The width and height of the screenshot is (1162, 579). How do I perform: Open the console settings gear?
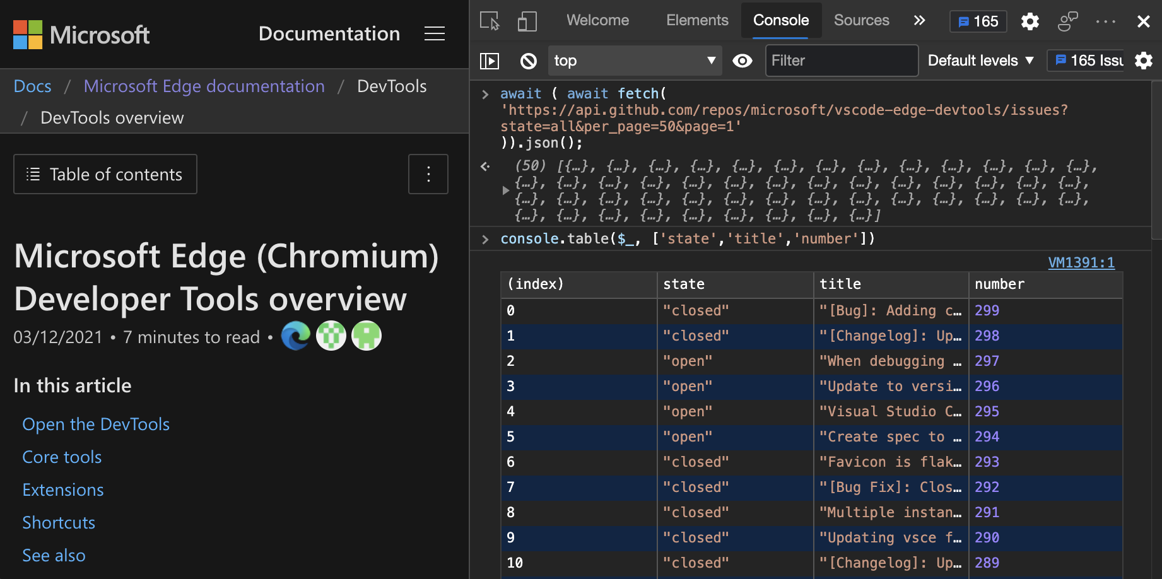1144,61
